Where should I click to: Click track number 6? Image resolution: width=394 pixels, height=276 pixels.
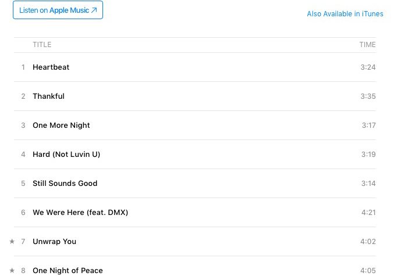coord(23,213)
